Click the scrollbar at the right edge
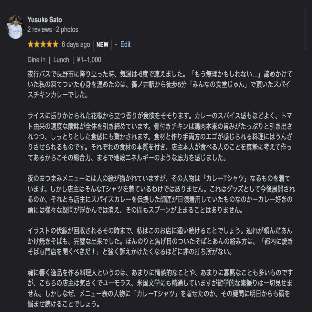The width and height of the screenshot is (312, 312). tap(306, 29)
